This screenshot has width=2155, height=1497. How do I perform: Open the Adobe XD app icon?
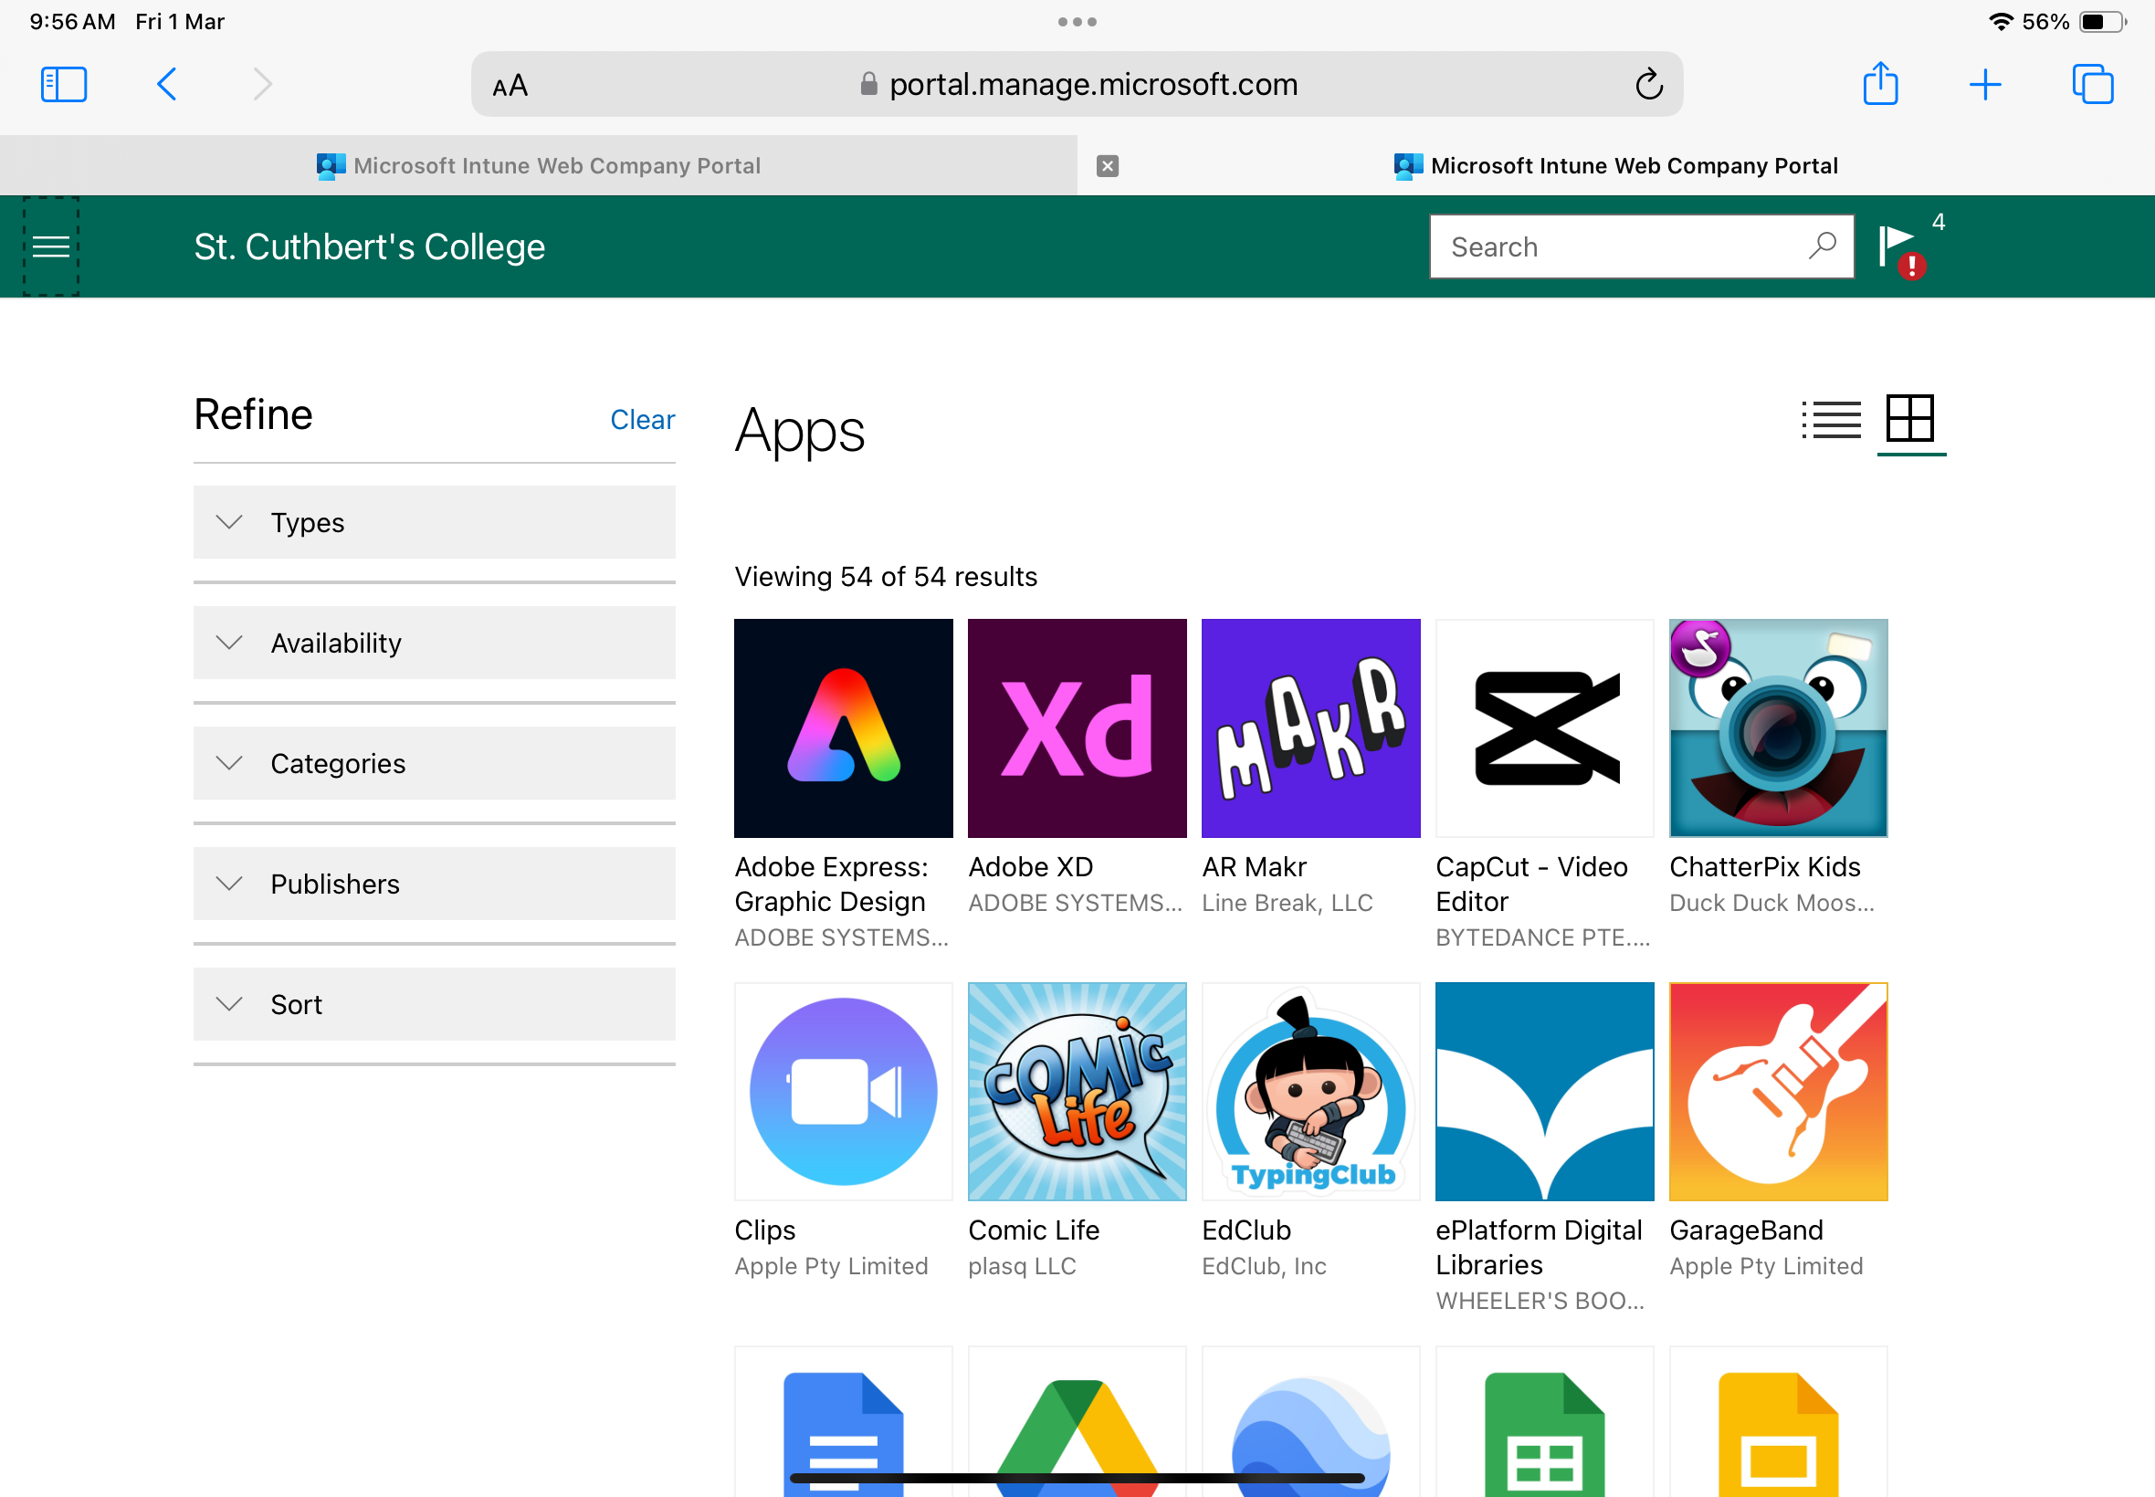point(1077,728)
